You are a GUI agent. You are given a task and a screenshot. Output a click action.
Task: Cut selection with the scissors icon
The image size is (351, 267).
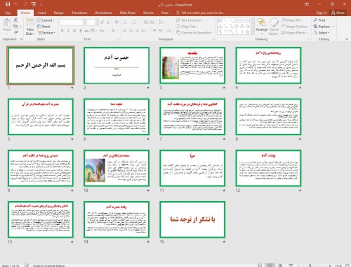[x=15, y=20]
